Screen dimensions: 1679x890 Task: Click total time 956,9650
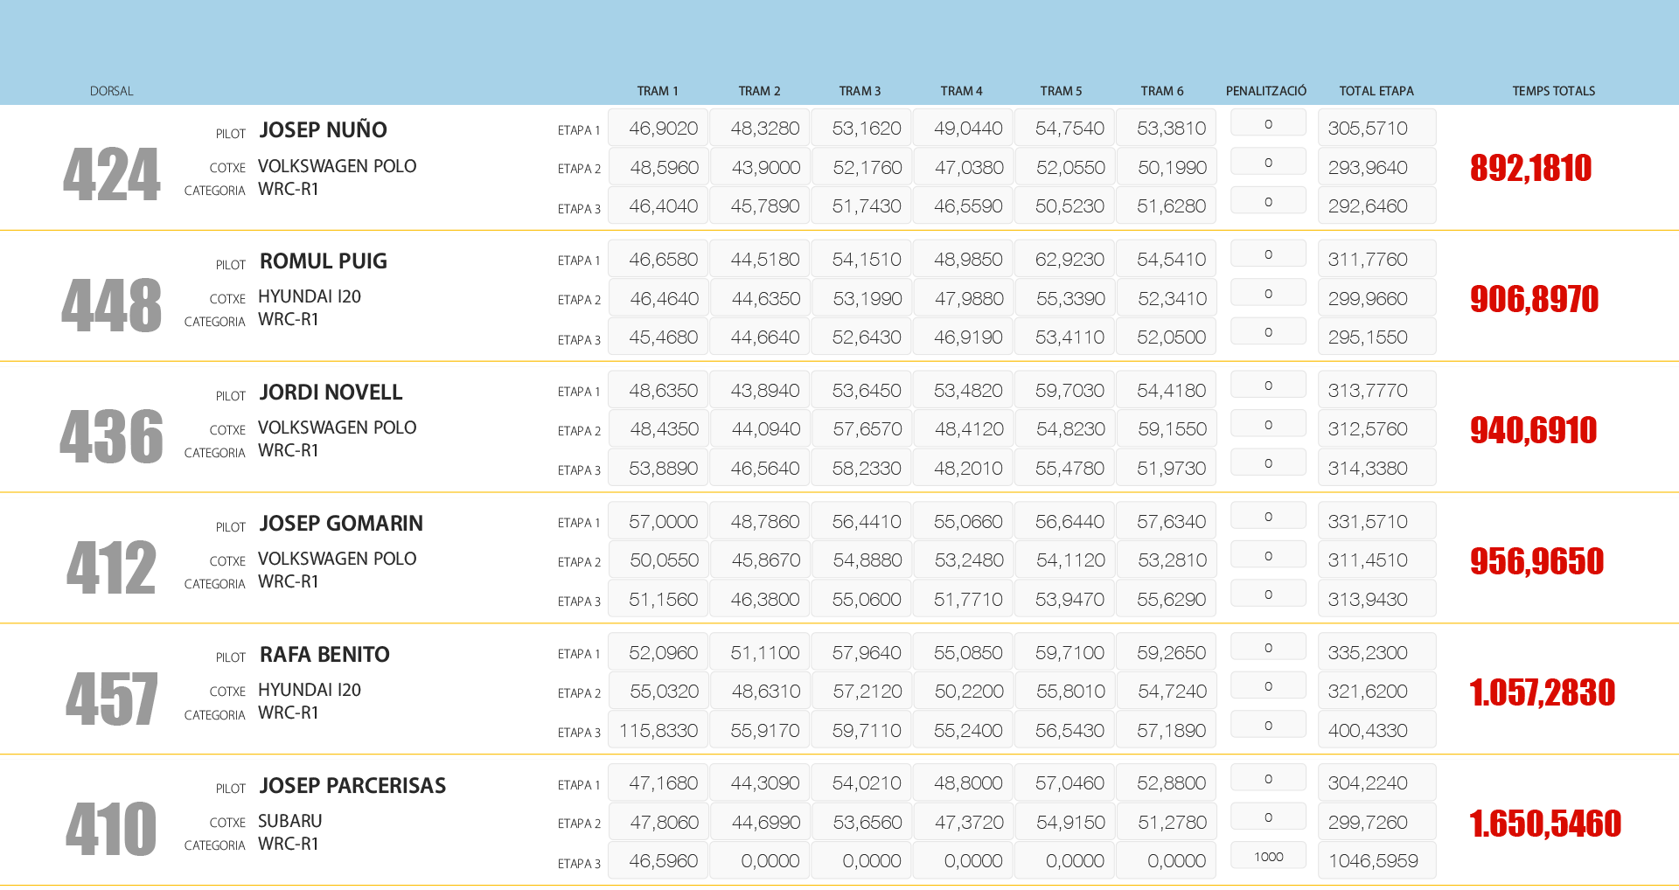pos(1536,561)
